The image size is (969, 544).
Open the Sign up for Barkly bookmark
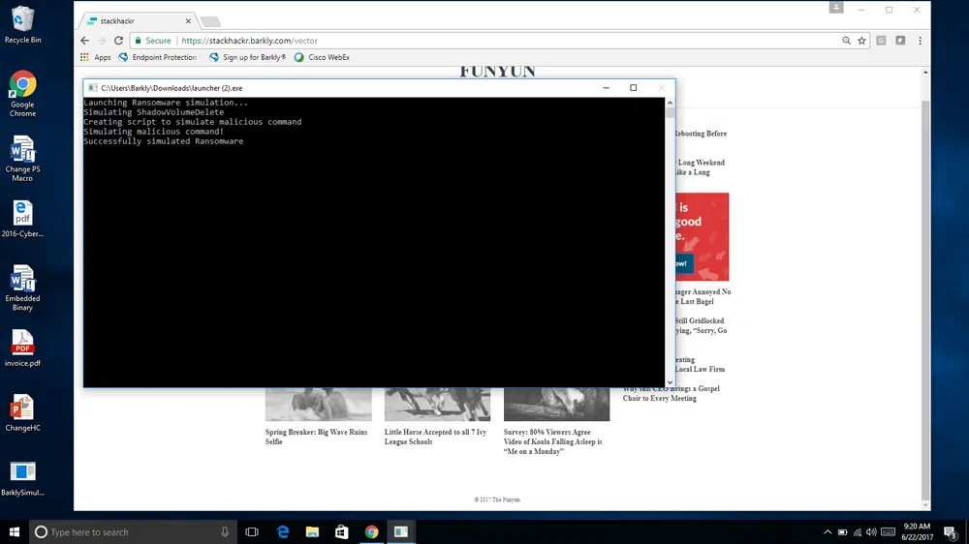click(x=248, y=57)
